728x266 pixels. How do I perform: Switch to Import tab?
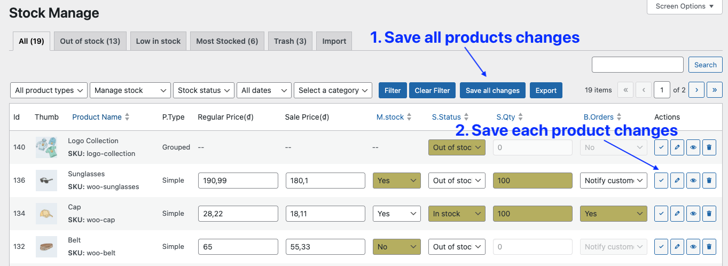click(x=334, y=41)
